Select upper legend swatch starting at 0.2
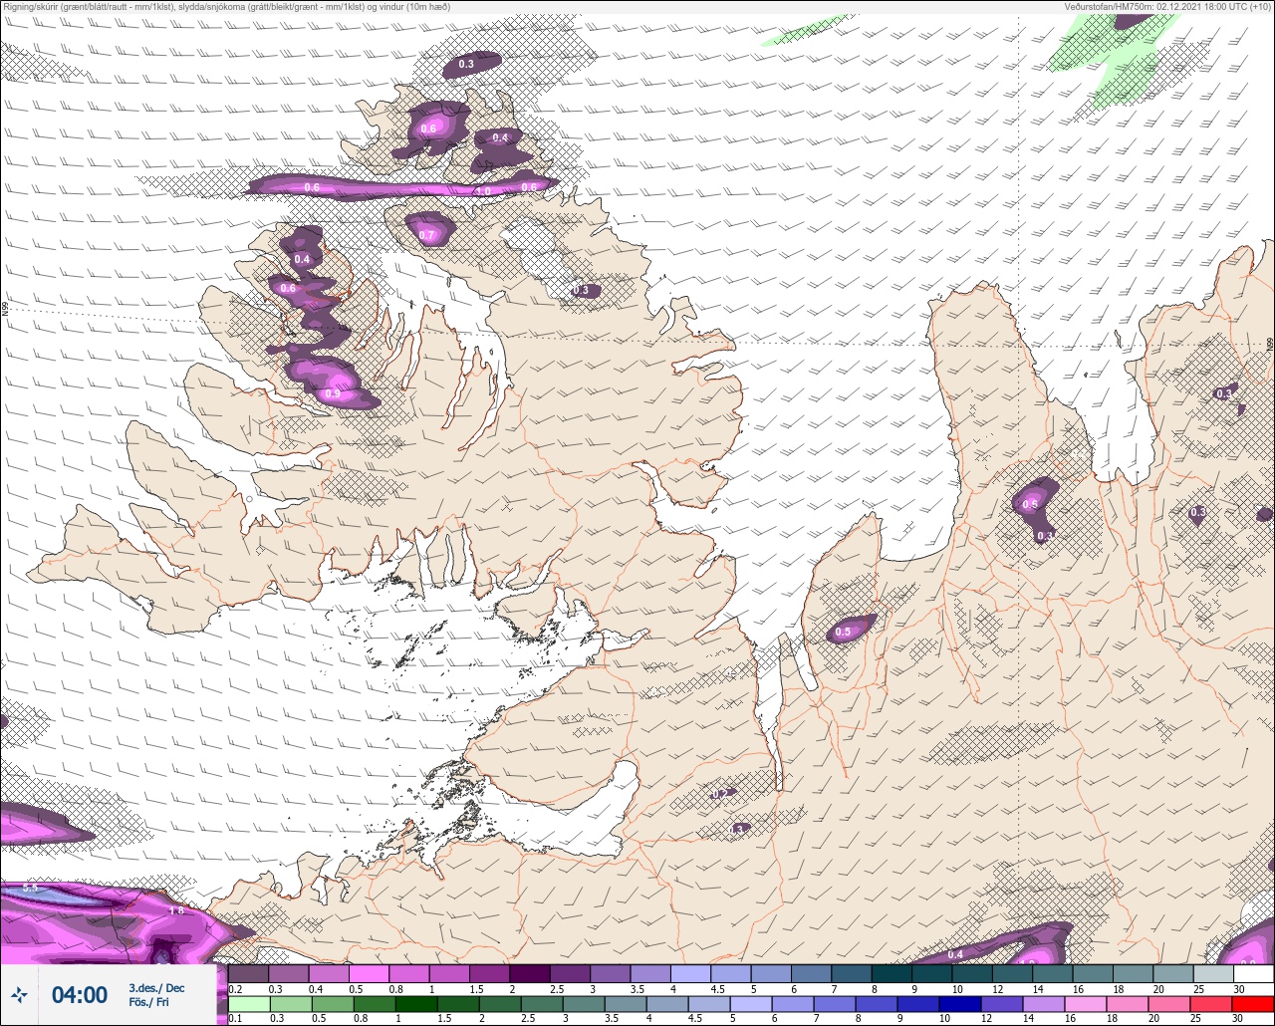 pyautogui.click(x=249, y=973)
